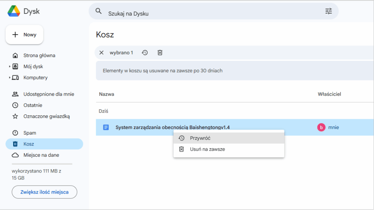374x210 pixels.
Task: Click the Kosz page heading
Action: point(105,35)
